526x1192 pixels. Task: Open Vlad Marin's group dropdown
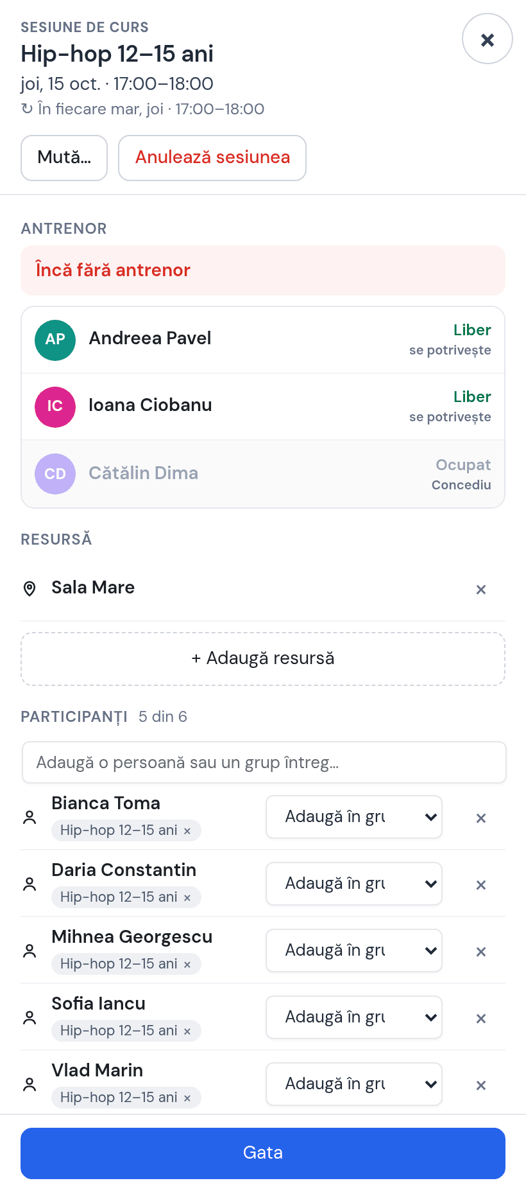[354, 1084]
